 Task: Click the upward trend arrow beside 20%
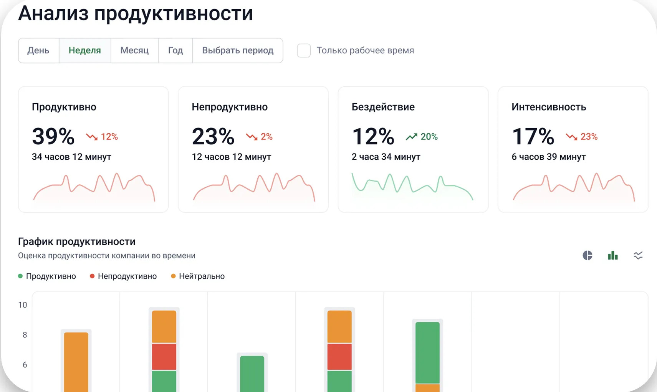pyautogui.click(x=412, y=137)
